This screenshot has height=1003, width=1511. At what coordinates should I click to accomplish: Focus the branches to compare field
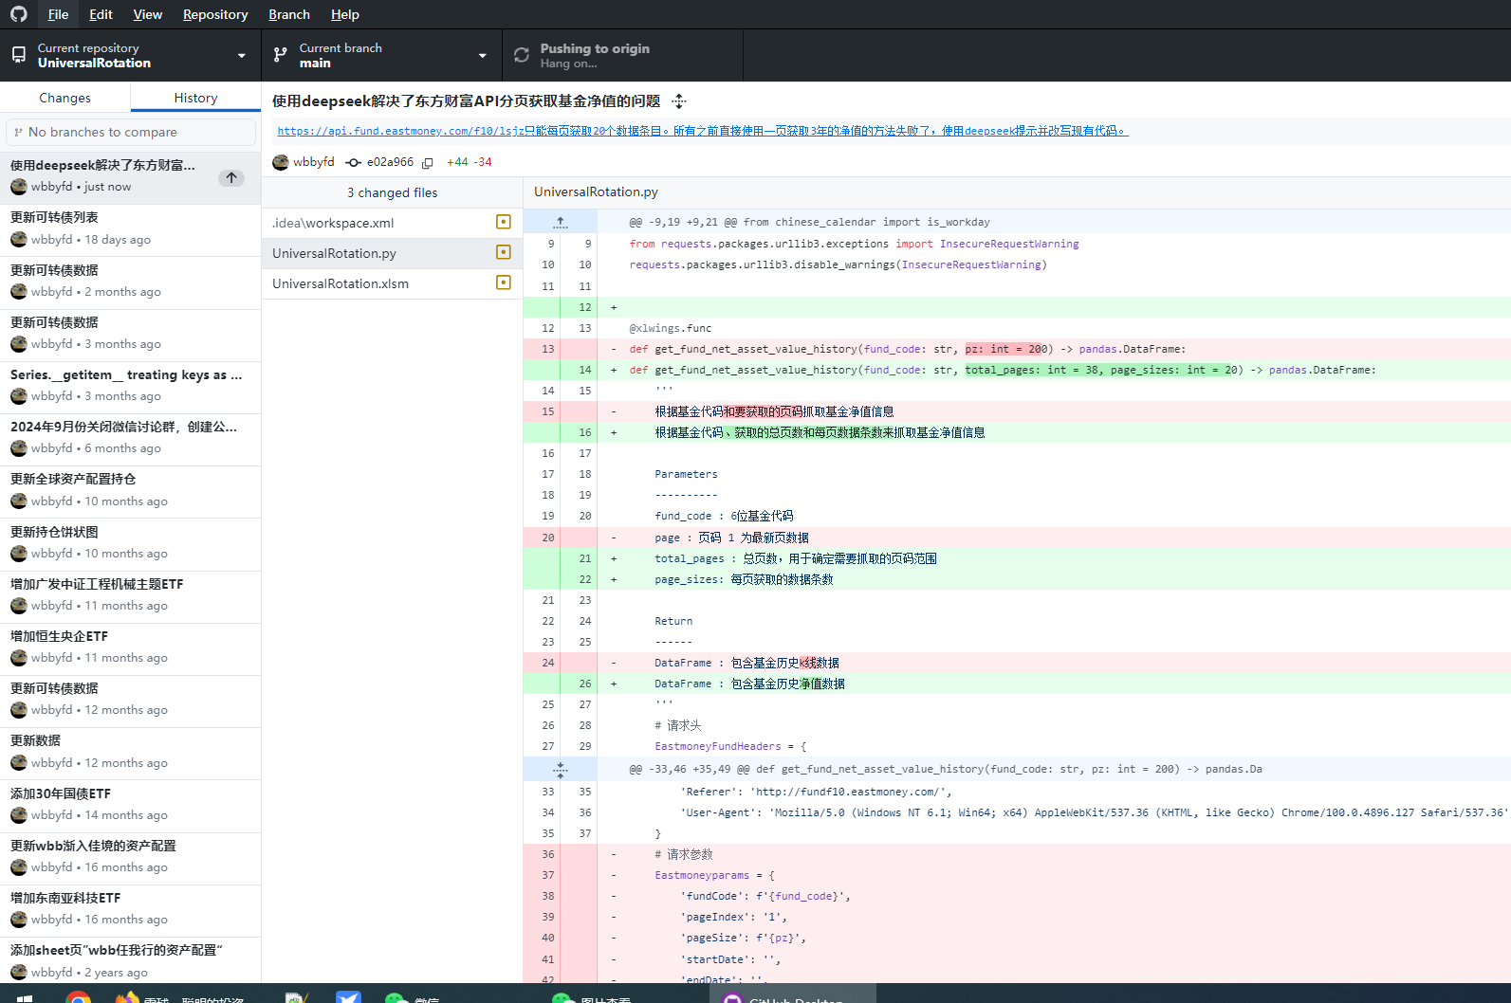(x=131, y=132)
